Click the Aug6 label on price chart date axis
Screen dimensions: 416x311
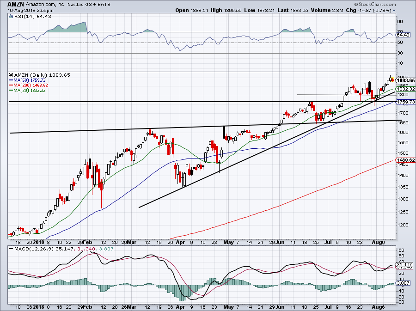point(378,242)
